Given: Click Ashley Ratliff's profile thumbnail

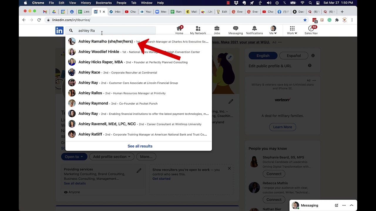Looking at the screenshot, I should [72, 134].
